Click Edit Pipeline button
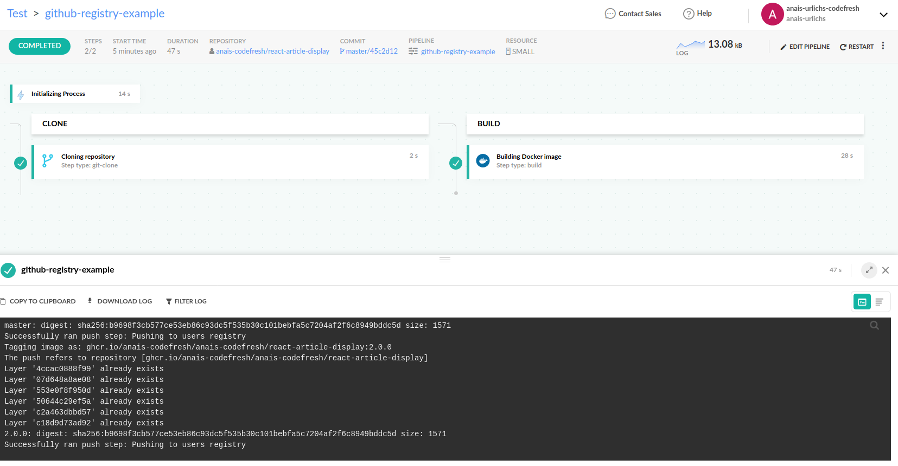Screen dimensions: 898x466 pos(805,47)
